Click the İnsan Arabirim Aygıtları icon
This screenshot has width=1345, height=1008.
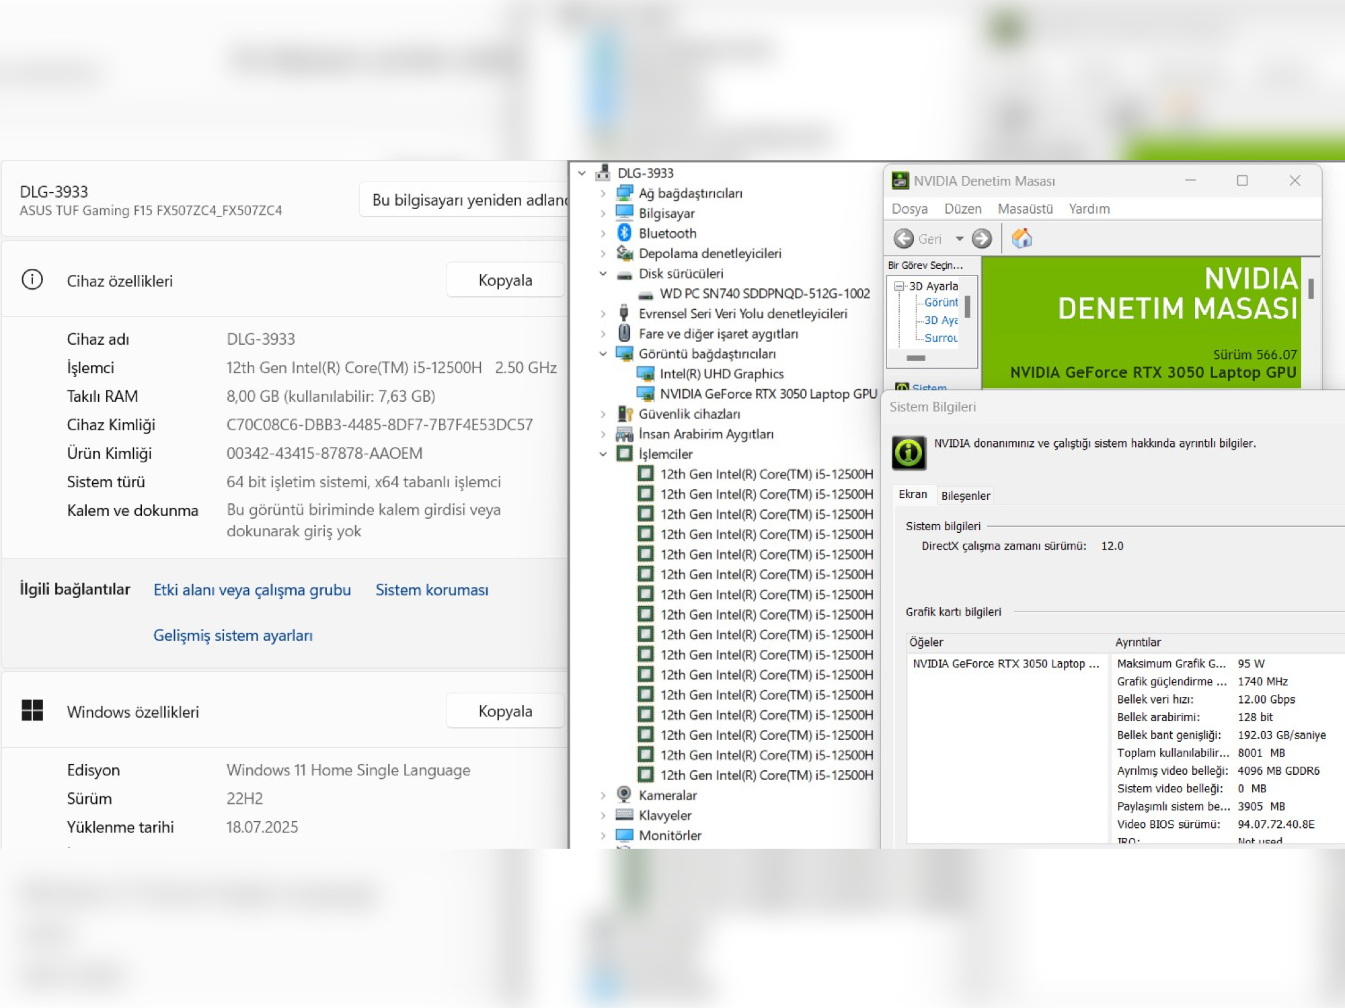pos(624,434)
